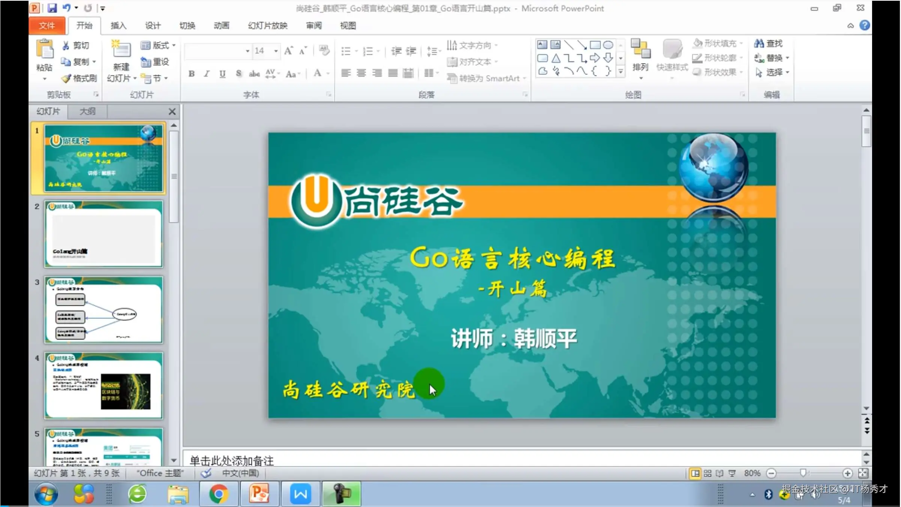This screenshot has height=507, width=901.
Task: Open the PowerPoint Help question mark icon
Action: click(x=865, y=26)
